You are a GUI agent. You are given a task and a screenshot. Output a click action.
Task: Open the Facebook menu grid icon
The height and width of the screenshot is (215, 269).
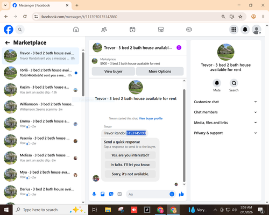(233, 30)
